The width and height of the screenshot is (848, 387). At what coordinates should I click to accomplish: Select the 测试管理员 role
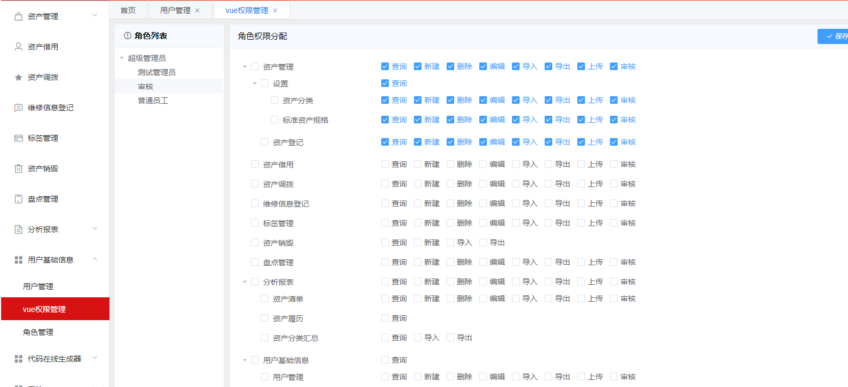tap(157, 72)
